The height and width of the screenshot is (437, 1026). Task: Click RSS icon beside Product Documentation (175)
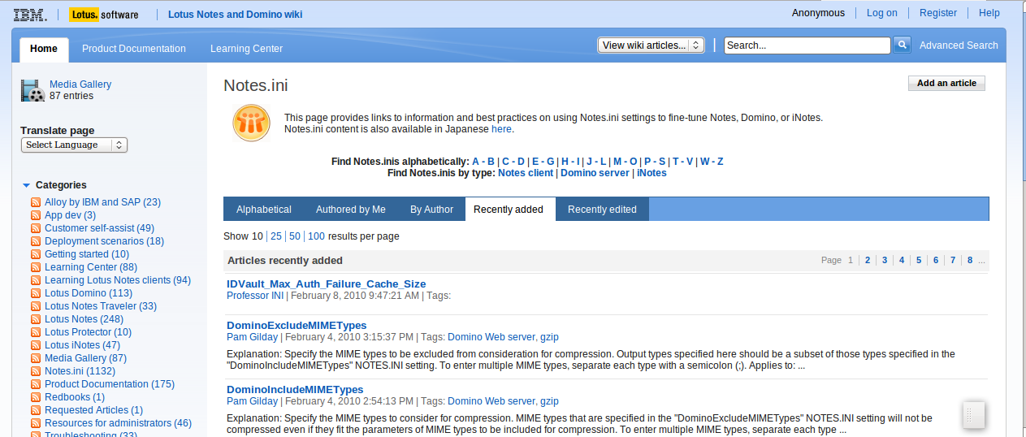point(36,384)
